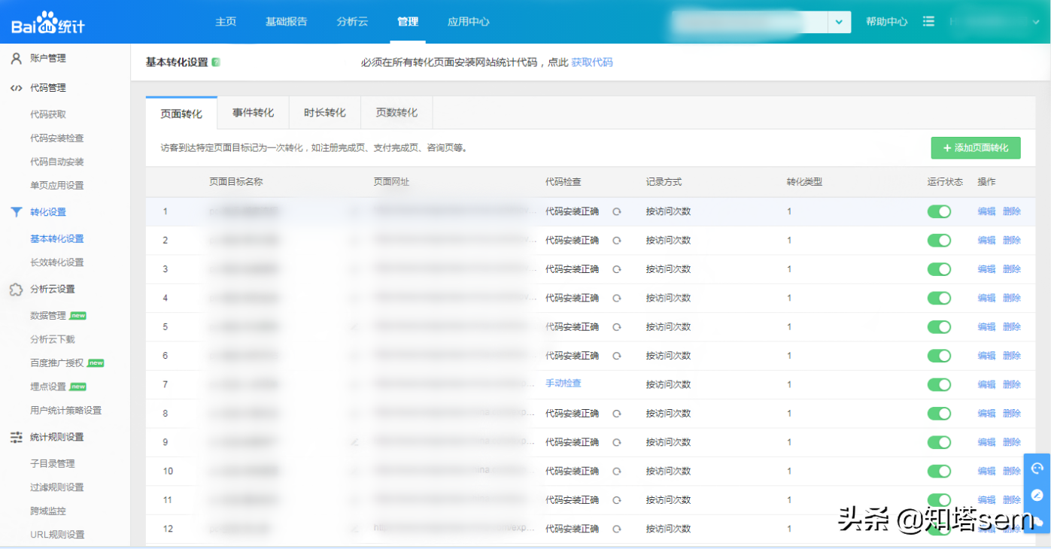
Task: Click the 转化设置 funnel icon
Action: click(16, 212)
